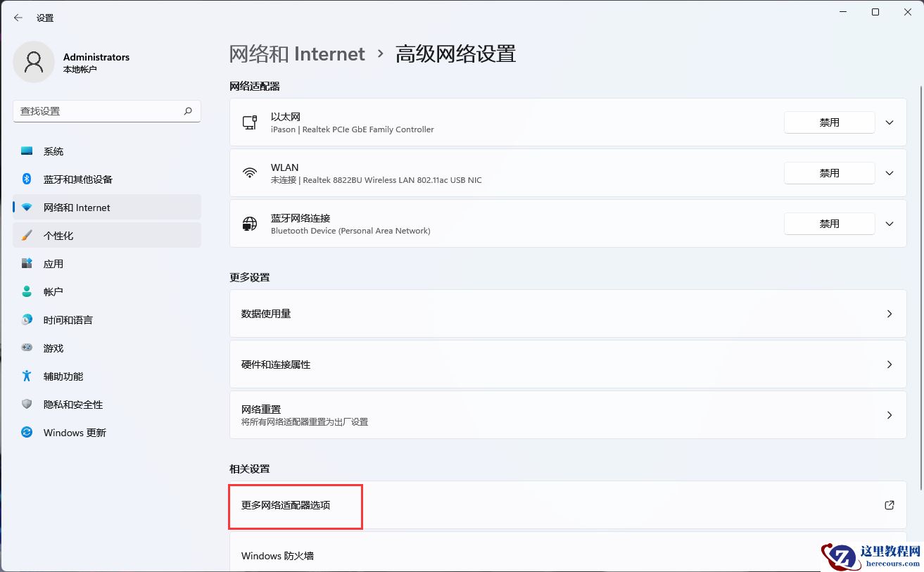
Task: Click the search magnifier icon
Action: [189, 110]
